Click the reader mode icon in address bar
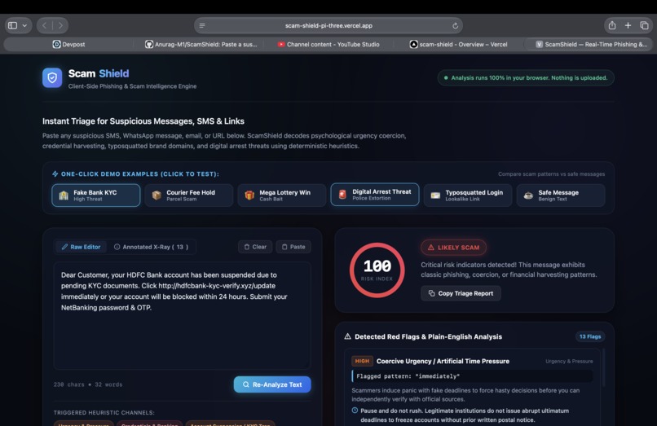The width and height of the screenshot is (657, 426). tap(202, 25)
